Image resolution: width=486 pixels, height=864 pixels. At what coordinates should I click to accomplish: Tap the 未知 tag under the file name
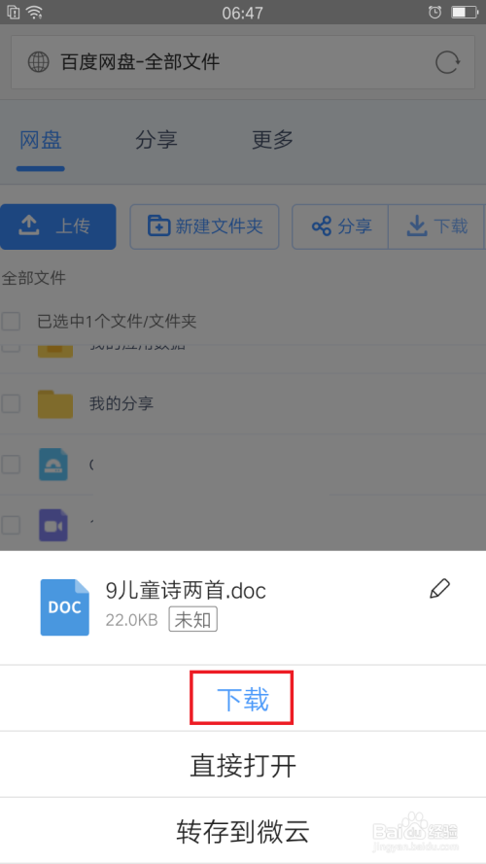tap(192, 620)
